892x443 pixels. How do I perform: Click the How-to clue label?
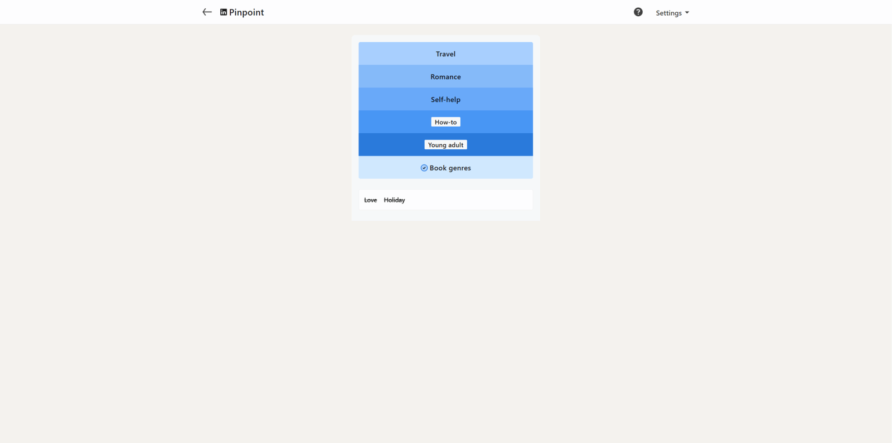pyautogui.click(x=445, y=122)
